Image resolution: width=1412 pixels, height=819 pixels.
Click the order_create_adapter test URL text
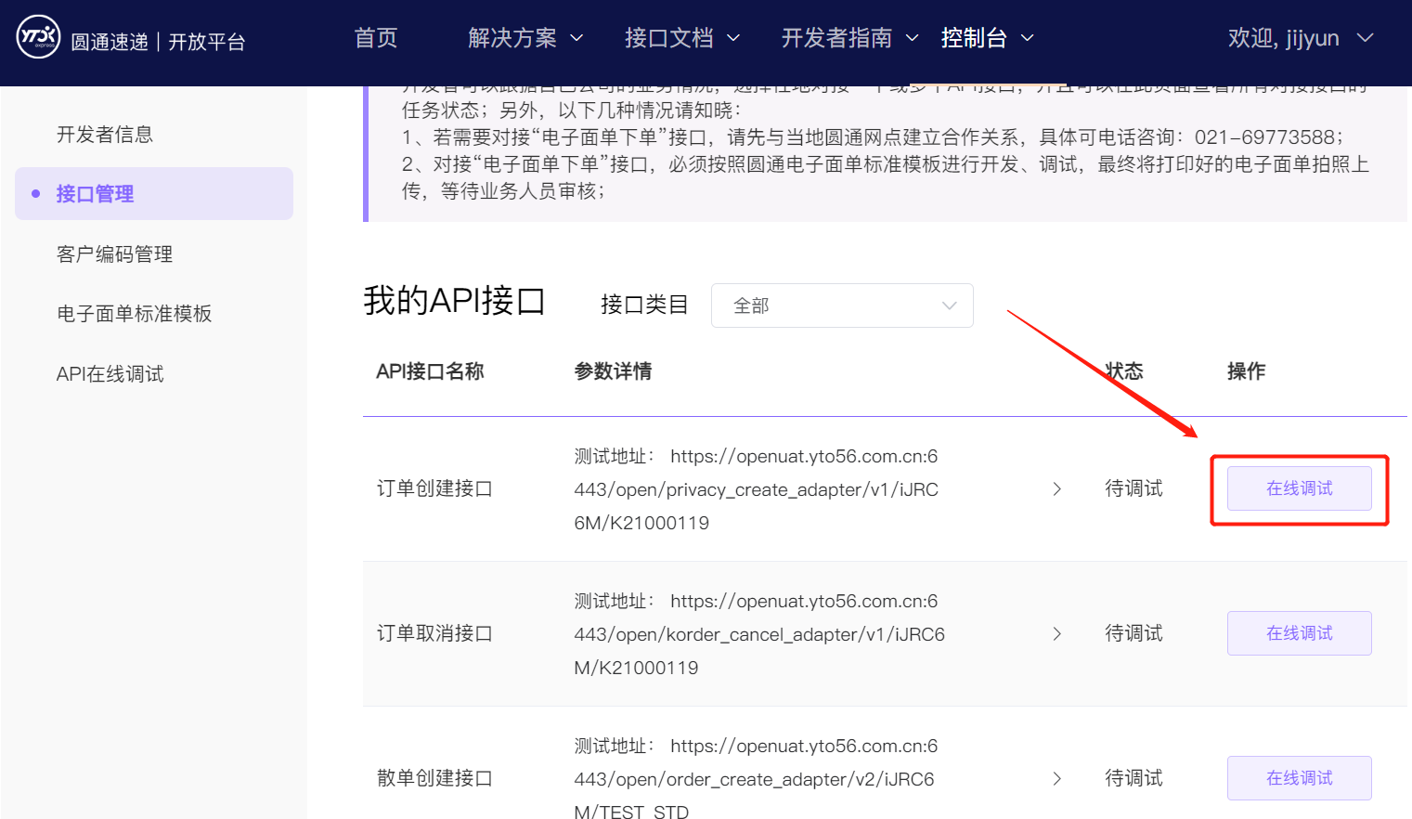[x=757, y=779]
